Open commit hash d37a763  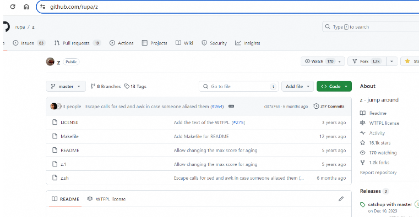click(x=272, y=107)
